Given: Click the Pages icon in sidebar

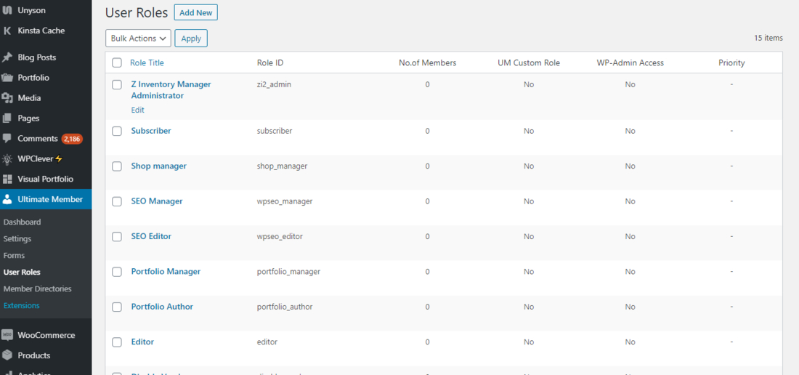Looking at the screenshot, I should pos(7,118).
